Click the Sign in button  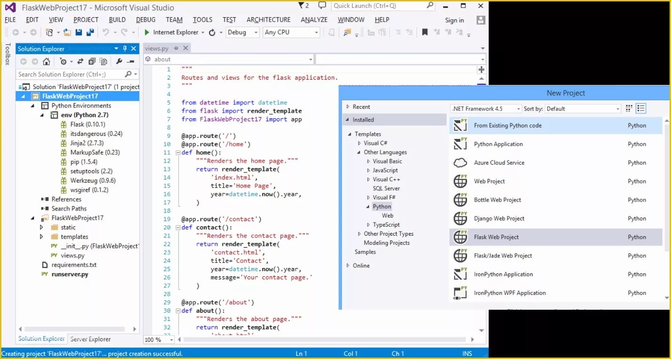pos(454,20)
